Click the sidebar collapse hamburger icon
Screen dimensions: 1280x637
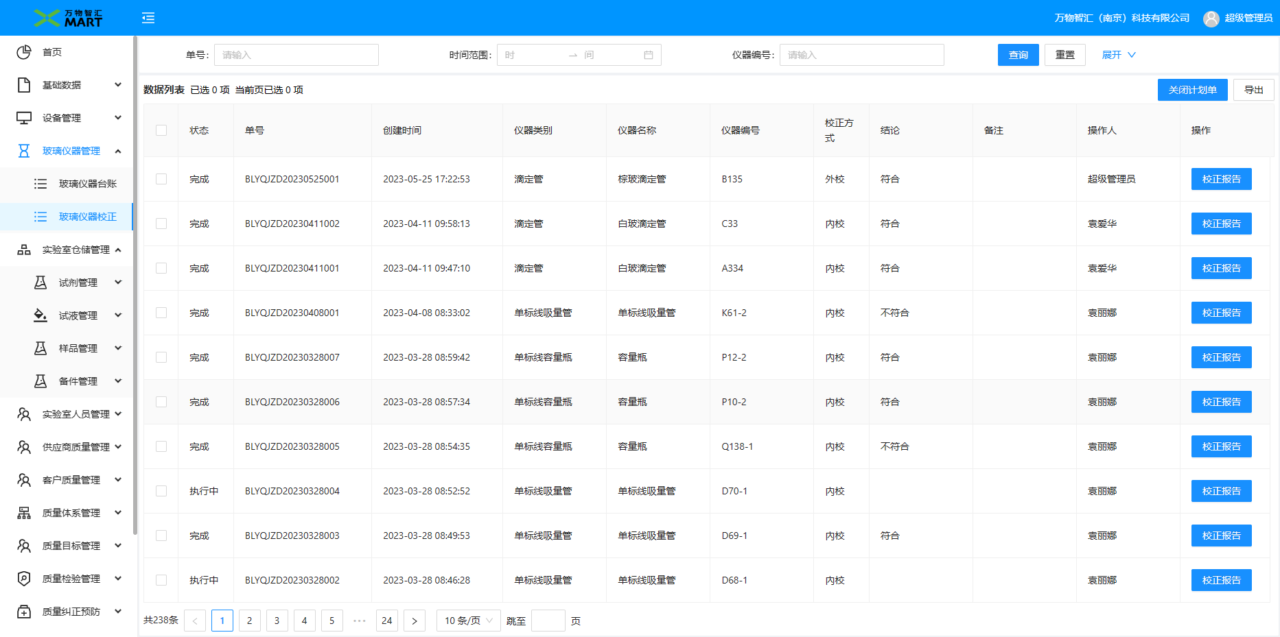(x=148, y=18)
